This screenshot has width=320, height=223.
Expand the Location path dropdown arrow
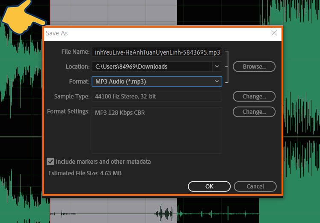click(217, 67)
